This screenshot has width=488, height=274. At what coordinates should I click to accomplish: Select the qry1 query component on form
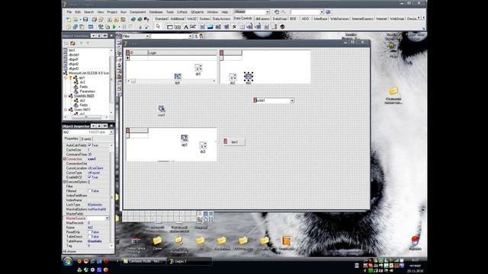point(185,138)
